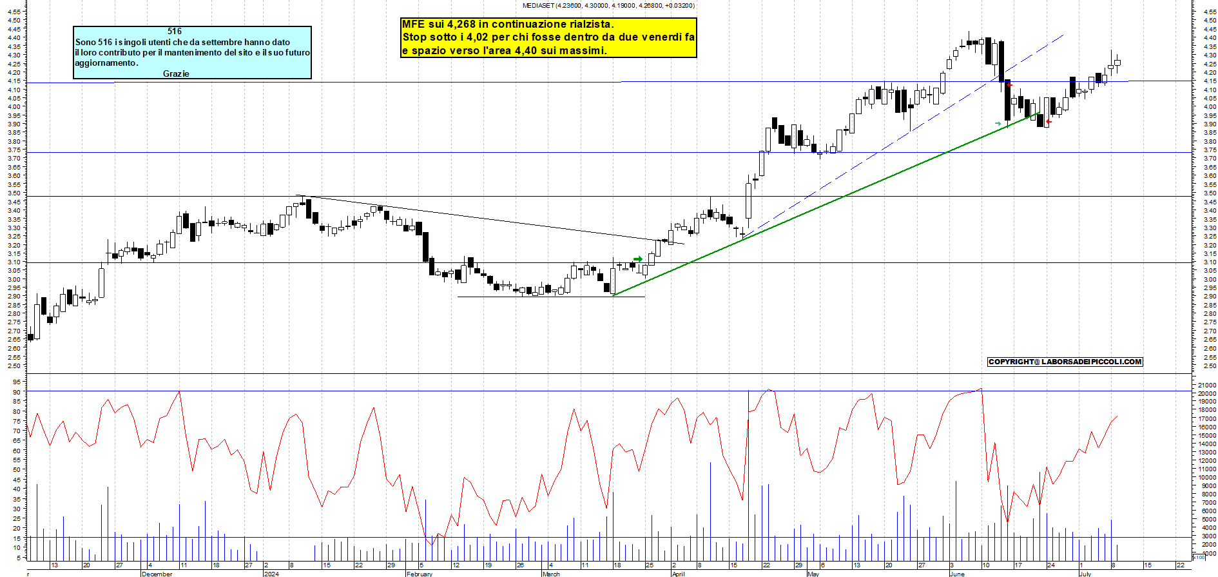
Task: Click the 'April' month label
Action: [679, 574]
